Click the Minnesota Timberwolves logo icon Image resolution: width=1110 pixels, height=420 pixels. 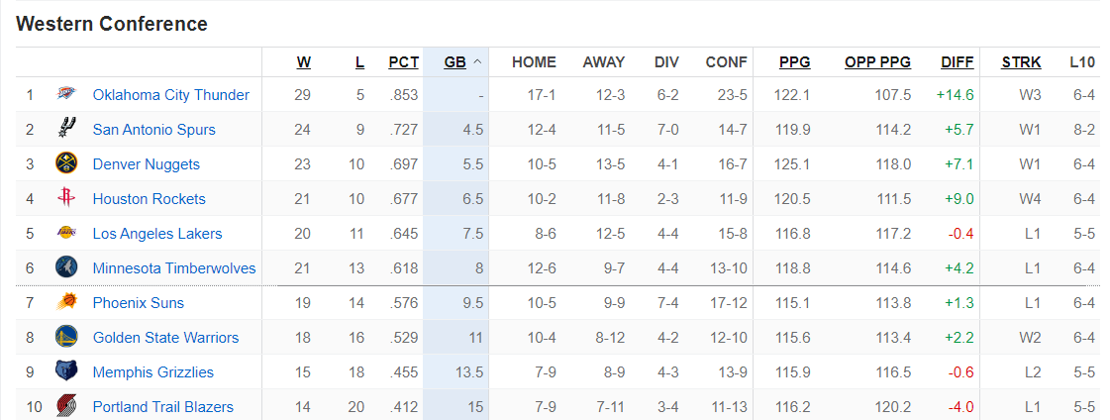tap(66, 268)
